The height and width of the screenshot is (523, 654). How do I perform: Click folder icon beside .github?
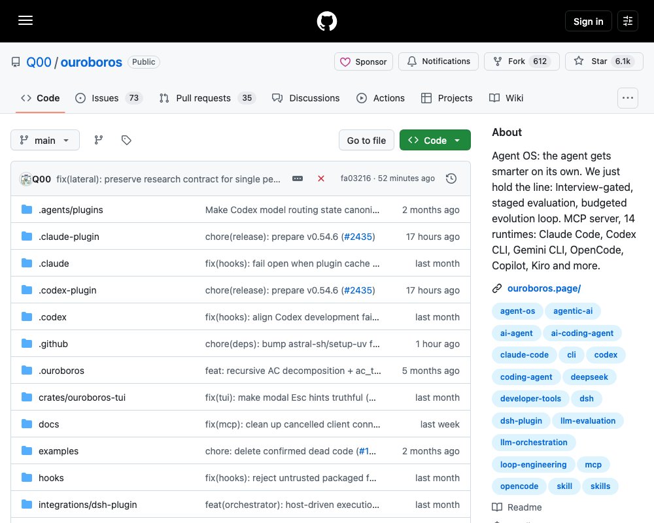pyautogui.click(x=27, y=343)
